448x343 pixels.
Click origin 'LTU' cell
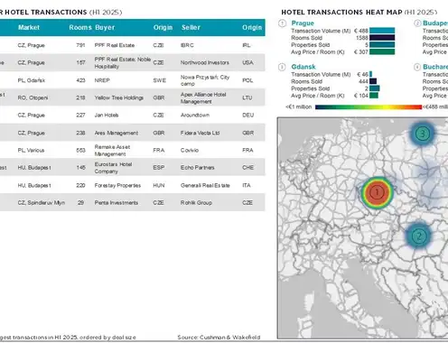pyautogui.click(x=247, y=97)
